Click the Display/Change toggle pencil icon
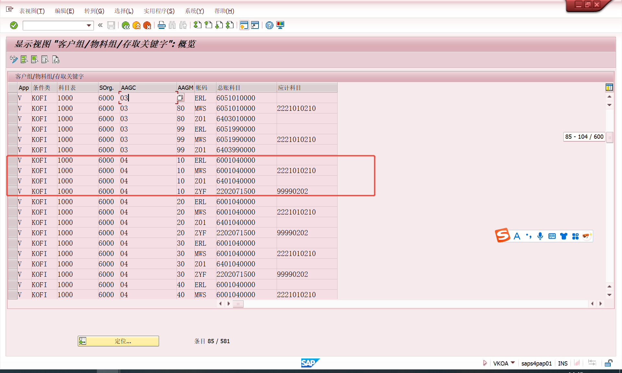 pos(14,60)
